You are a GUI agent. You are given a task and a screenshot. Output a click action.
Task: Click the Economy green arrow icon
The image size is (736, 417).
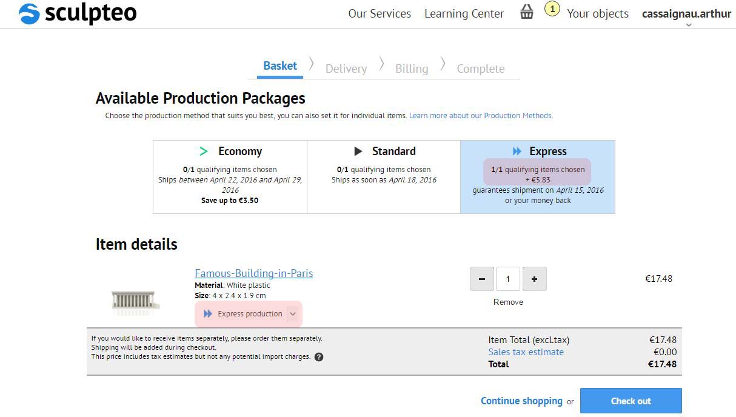coord(204,152)
